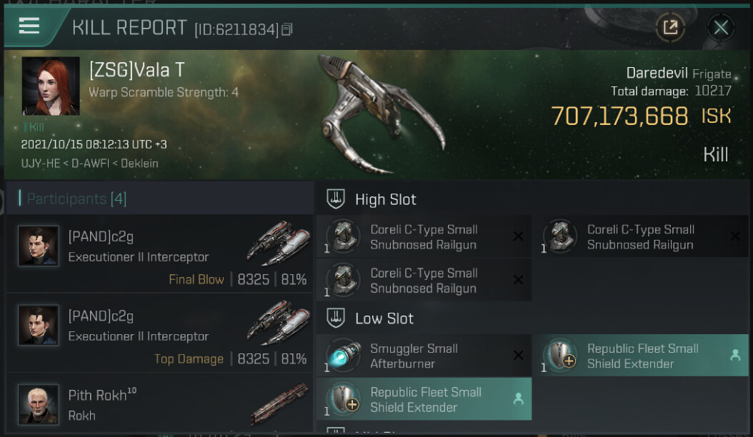Image resolution: width=753 pixels, height=437 pixels.
Task: Click the X mark on Smuggler Afterburner
Action: tap(518, 356)
